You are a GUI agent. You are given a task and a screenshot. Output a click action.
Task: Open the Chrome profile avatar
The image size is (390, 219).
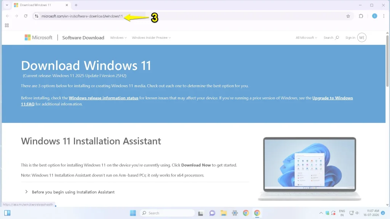click(374, 16)
